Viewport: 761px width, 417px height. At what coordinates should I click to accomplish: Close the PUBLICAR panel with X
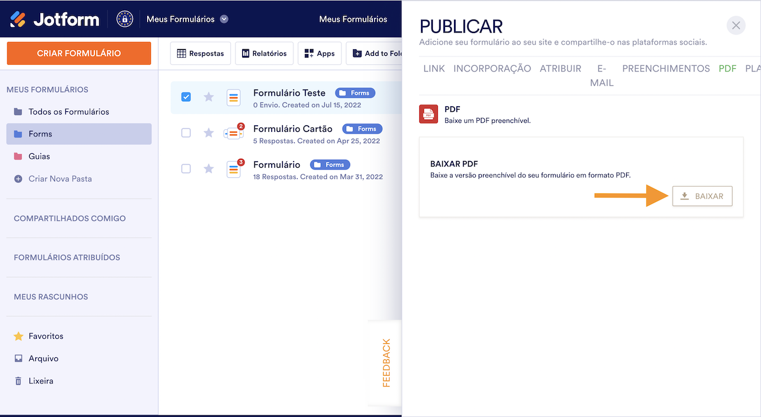click(x=736, y=25)
